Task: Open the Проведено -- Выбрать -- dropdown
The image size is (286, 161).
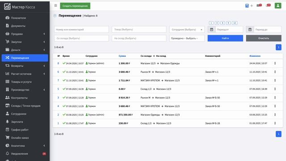Action: tap(187, 38)
